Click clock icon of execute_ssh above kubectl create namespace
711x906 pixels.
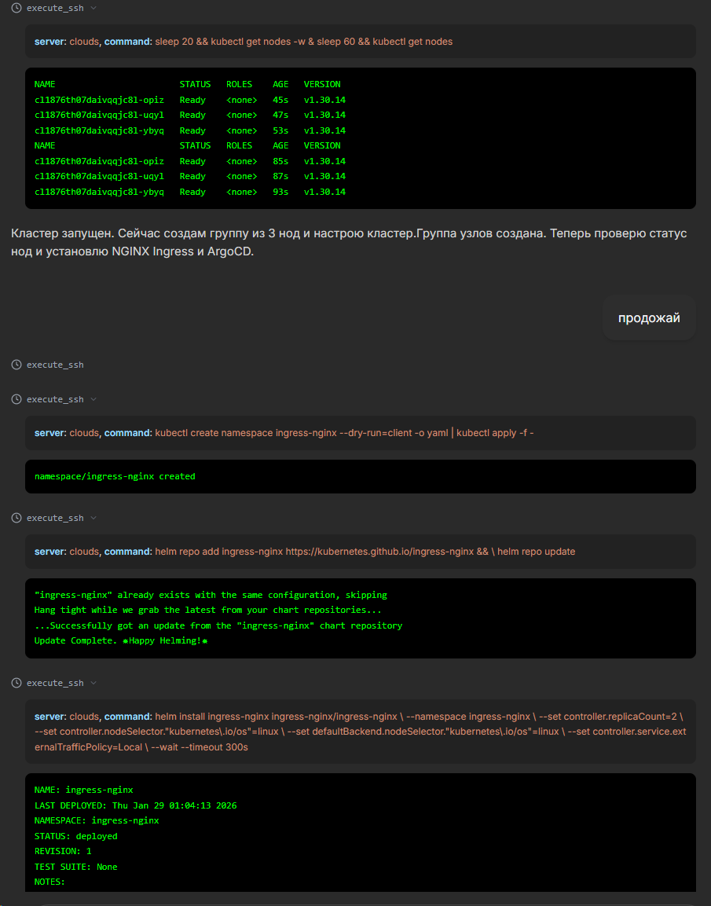pyautogui.click(x=16, y=399)
